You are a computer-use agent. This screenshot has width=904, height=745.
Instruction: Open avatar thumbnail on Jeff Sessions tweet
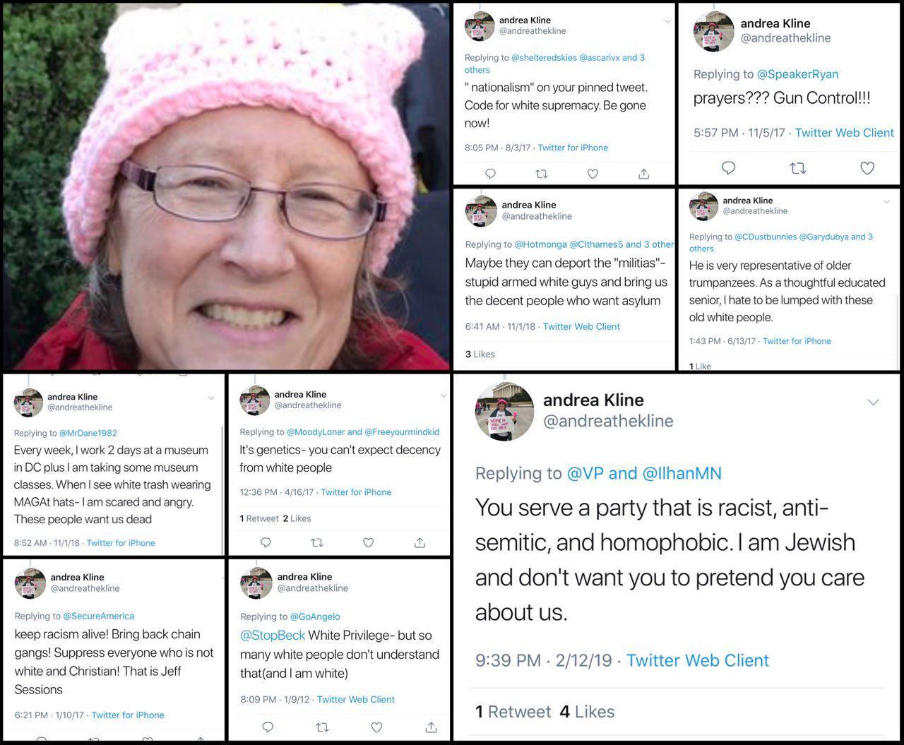30,583
